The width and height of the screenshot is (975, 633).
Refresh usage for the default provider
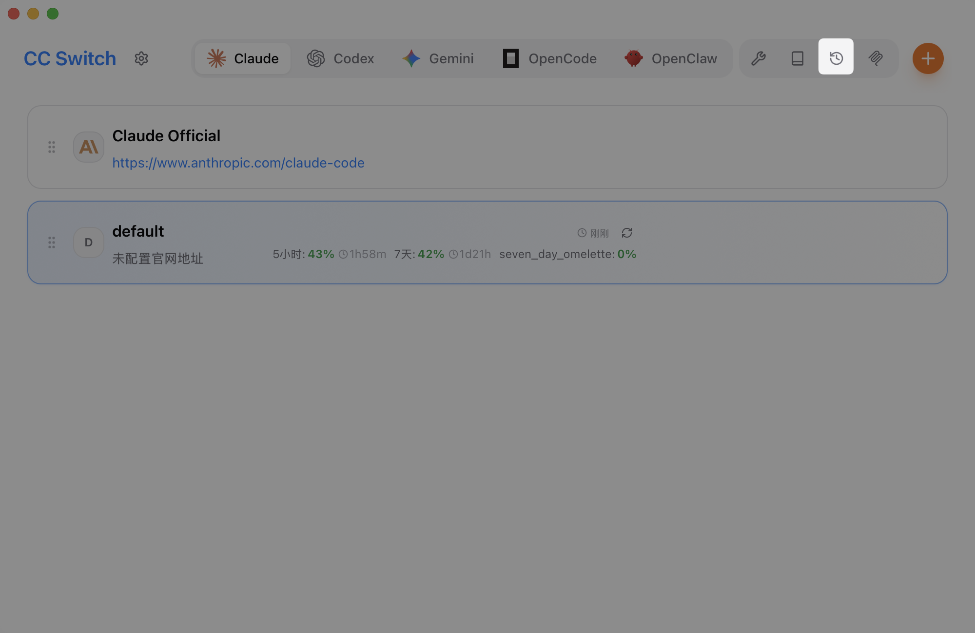(x=627, y=233)
